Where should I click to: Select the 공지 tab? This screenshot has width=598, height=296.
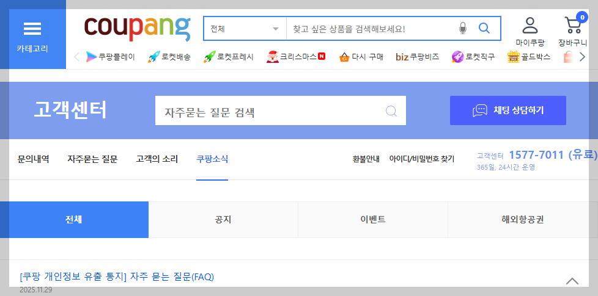(x=223, y=220)
